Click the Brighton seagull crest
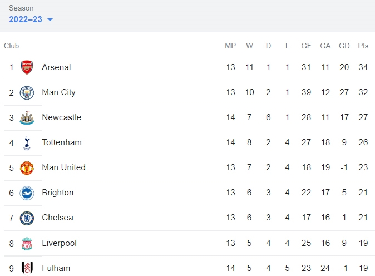Screen dimensions: 375x276 click(x=27, y=193)
